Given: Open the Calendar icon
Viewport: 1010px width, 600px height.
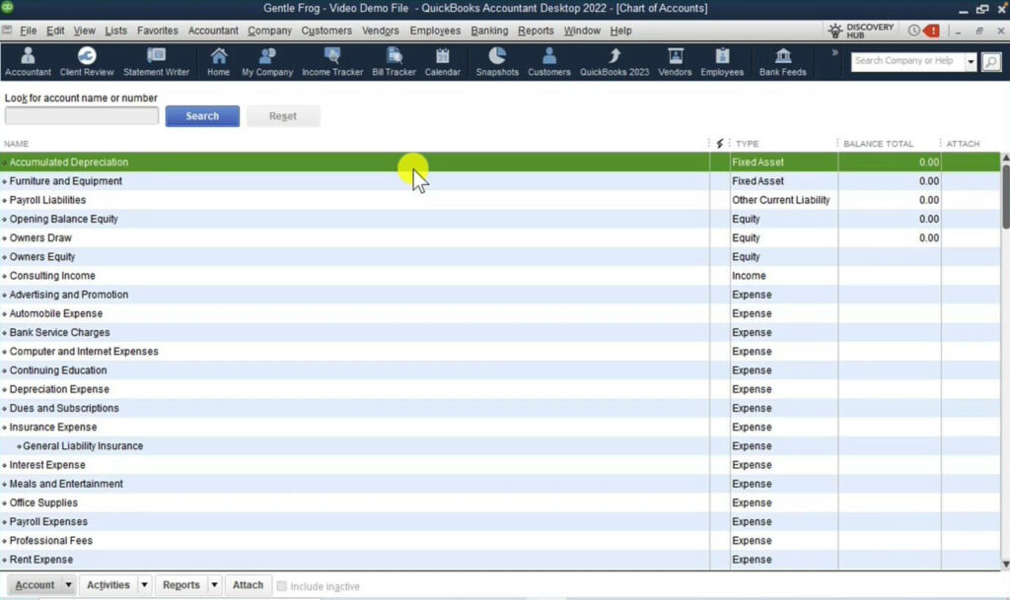Looking at the screenshot, I should click(442, 61).
